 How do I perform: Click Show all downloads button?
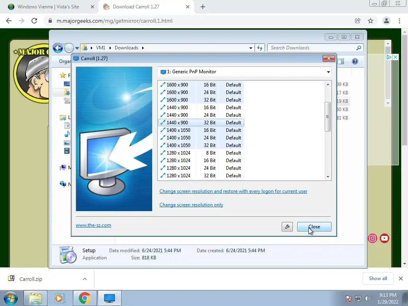pyautogui.click(x=378, y=279)
